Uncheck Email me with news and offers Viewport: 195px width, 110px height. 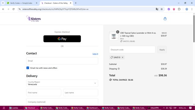pos(28,68)
